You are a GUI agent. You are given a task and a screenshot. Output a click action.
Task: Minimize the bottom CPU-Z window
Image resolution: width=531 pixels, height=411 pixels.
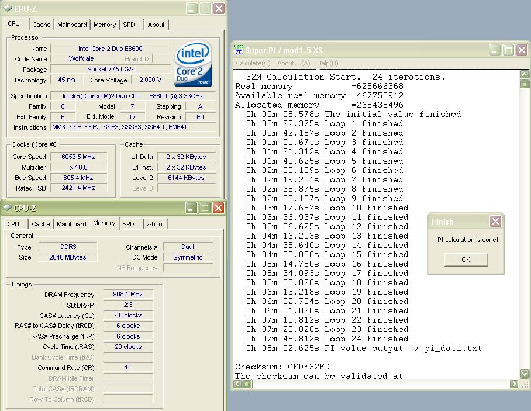tap(191, 208)
